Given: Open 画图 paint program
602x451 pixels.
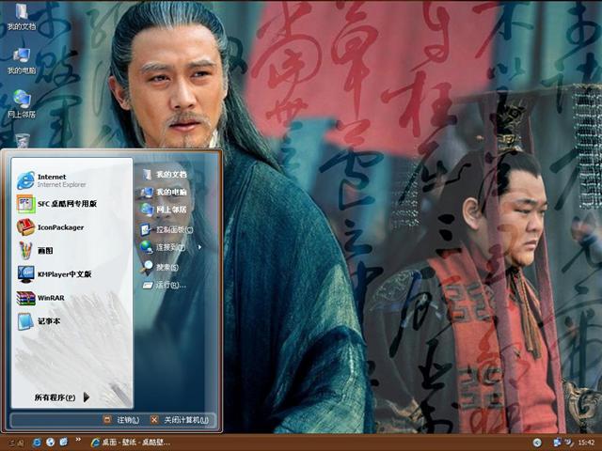Looking at the screenshot, I should point(35,251).
